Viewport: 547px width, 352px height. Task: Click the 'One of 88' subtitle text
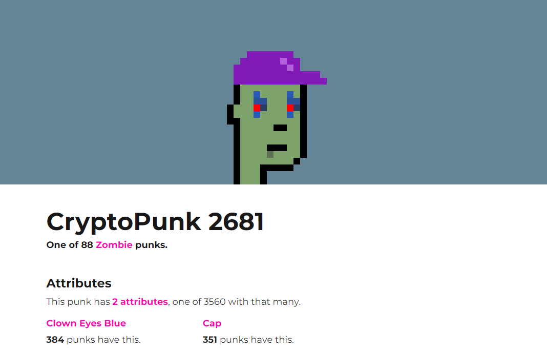coord(70,245)
